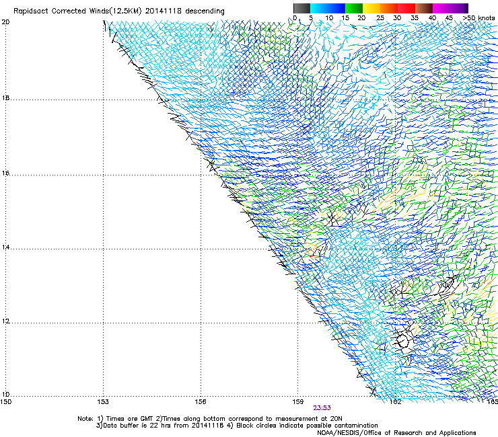The width and height of the screenshot is (498, 437).
Task: Select the legend label '35'
Action: tap(415, 18)
